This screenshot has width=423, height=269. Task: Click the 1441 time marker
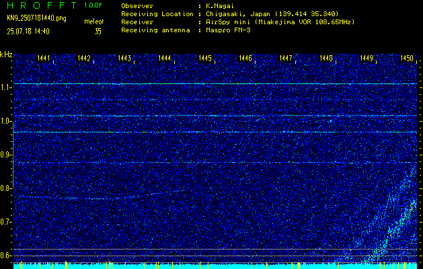pos(44,58)
